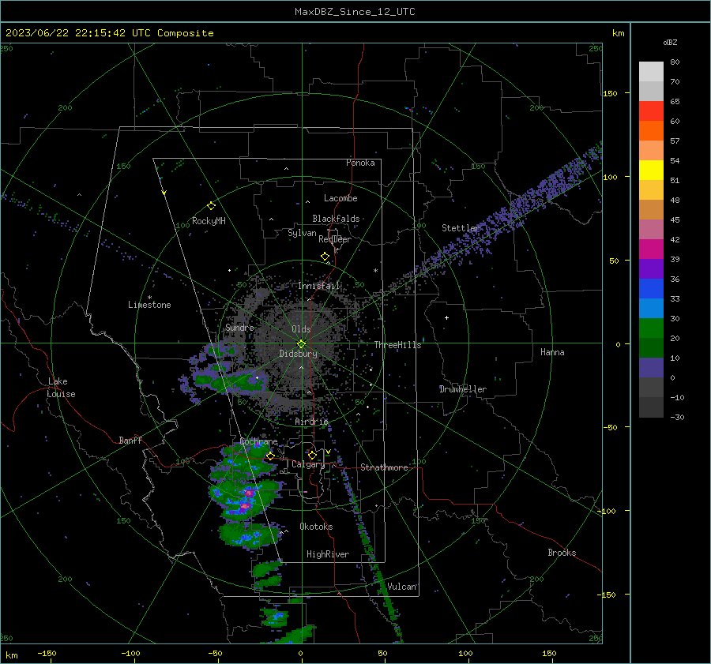The width and height of the screenshot is (711, 664).
Task: Click the Sylvan label
Action: (302, 233)
